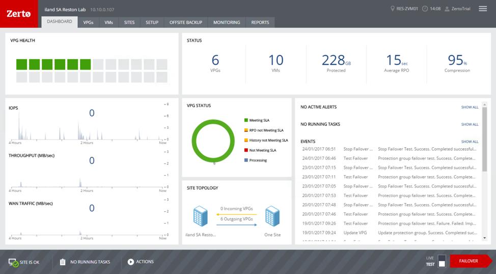This screenshot has height=274, width=496.
Task: Open the hamburger menu icon
Action: (483, 9)
